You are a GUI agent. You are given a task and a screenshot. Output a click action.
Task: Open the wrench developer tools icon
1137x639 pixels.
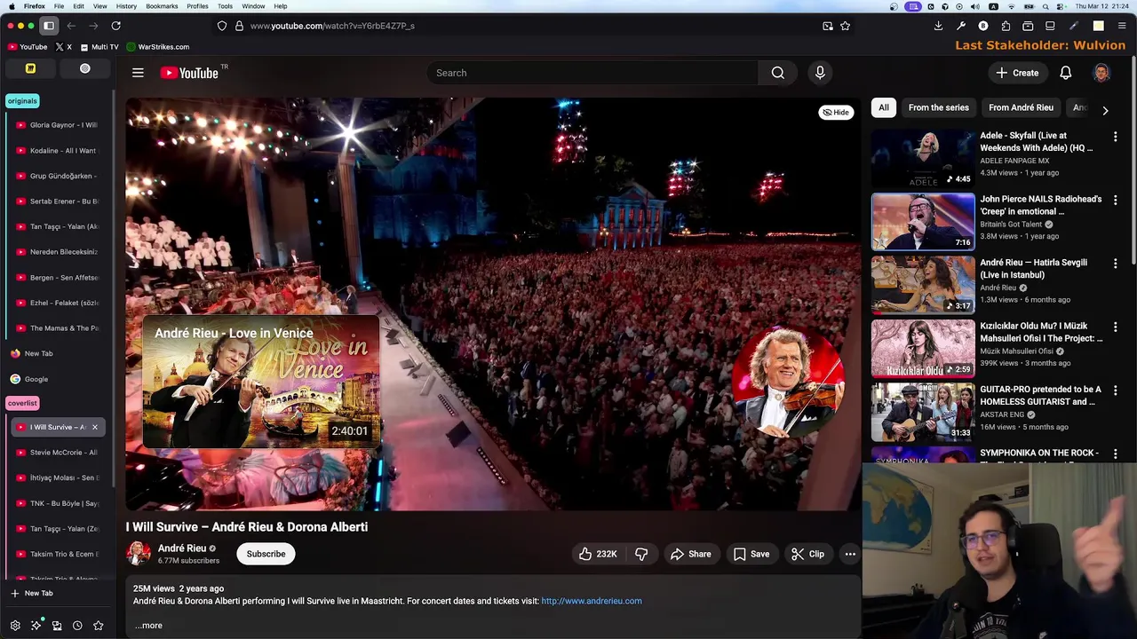(x=960, y=26)
